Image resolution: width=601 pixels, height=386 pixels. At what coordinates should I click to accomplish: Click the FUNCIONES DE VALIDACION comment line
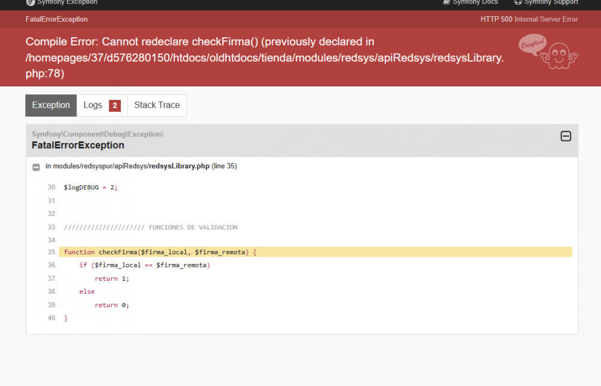151,227
